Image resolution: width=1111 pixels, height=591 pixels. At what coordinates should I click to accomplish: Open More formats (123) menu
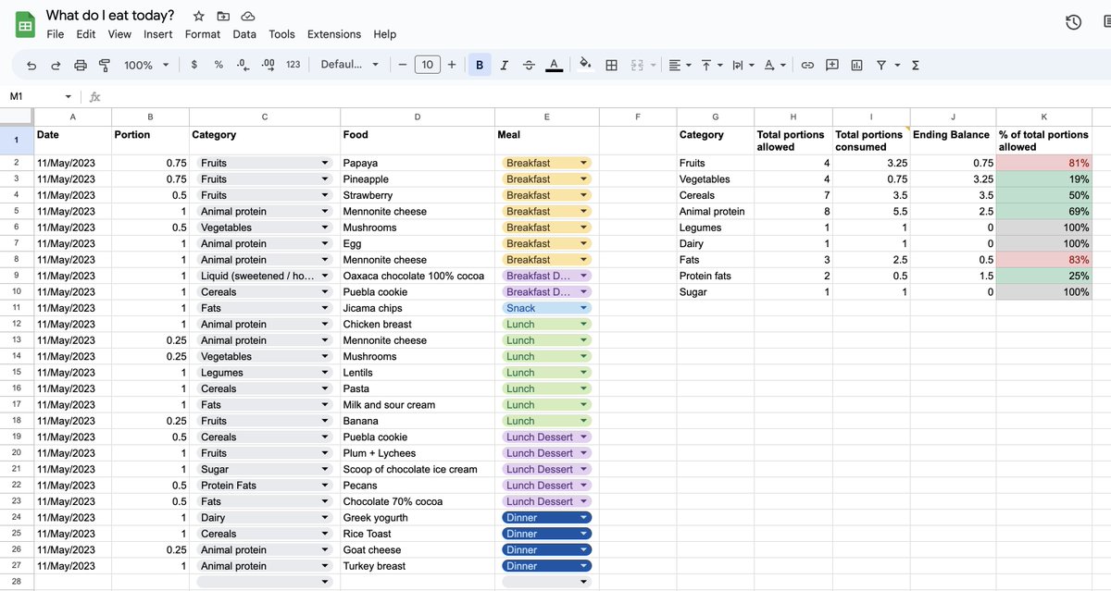293,65
